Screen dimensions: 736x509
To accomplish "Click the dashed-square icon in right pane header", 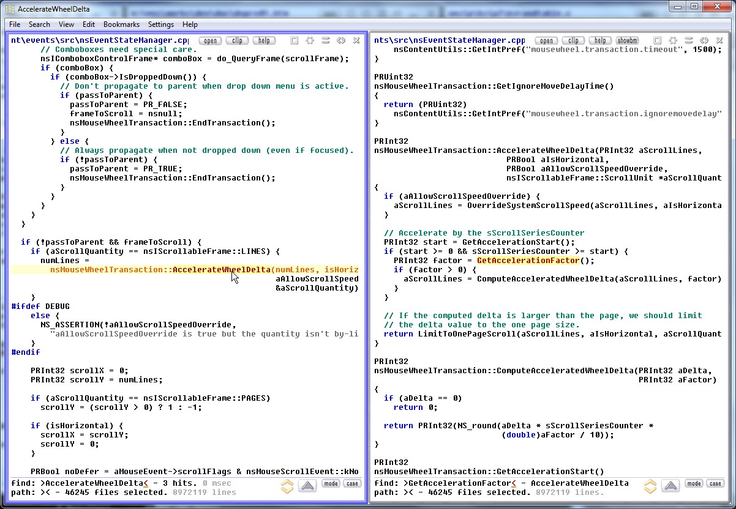I will [673, 40].
